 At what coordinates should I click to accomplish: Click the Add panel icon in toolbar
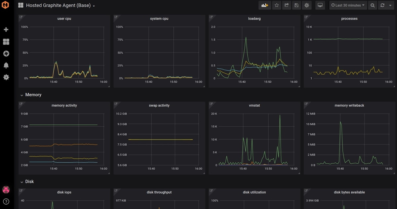click(x=265, y=5)
